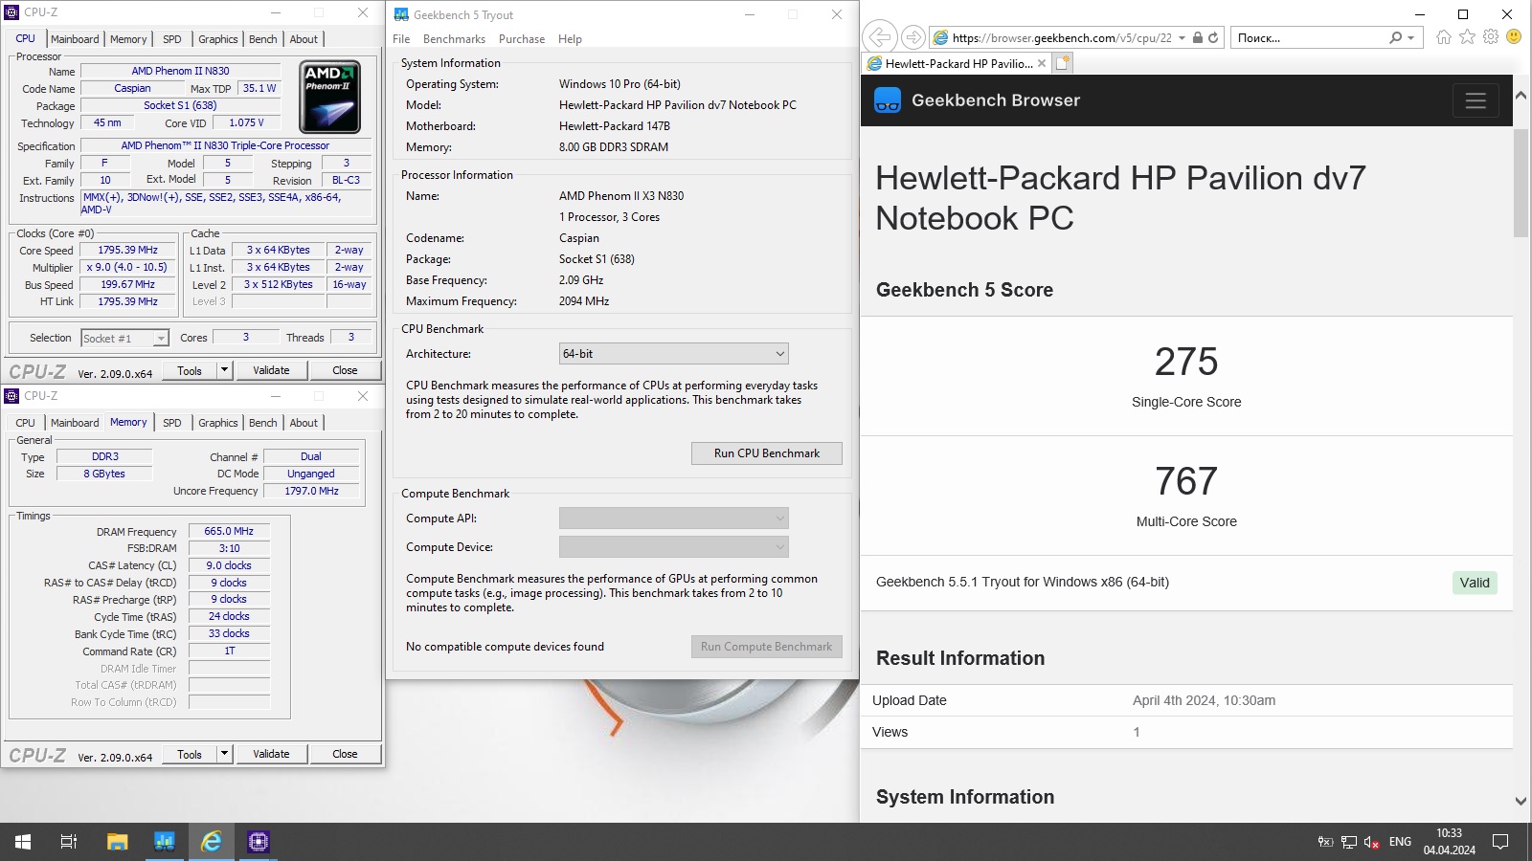The width and height of the screenshot is (1532, 861).
Task: Click the Geekbench taskbar icon
Action: [x=164, y=842]
